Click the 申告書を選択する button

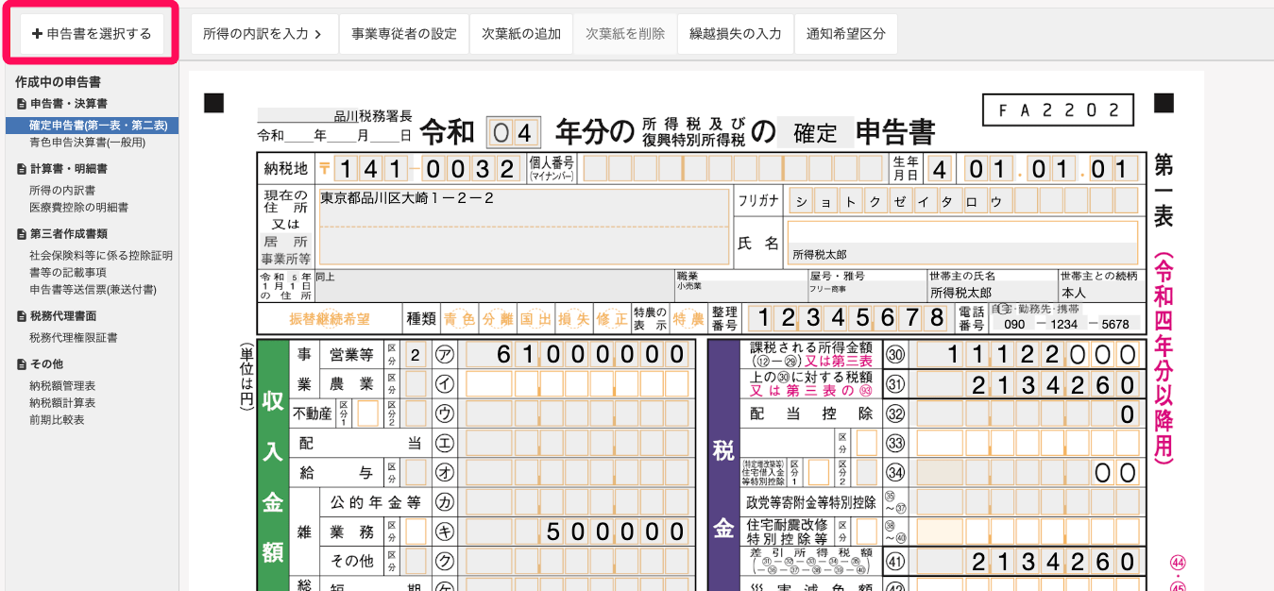pos(92,34)
